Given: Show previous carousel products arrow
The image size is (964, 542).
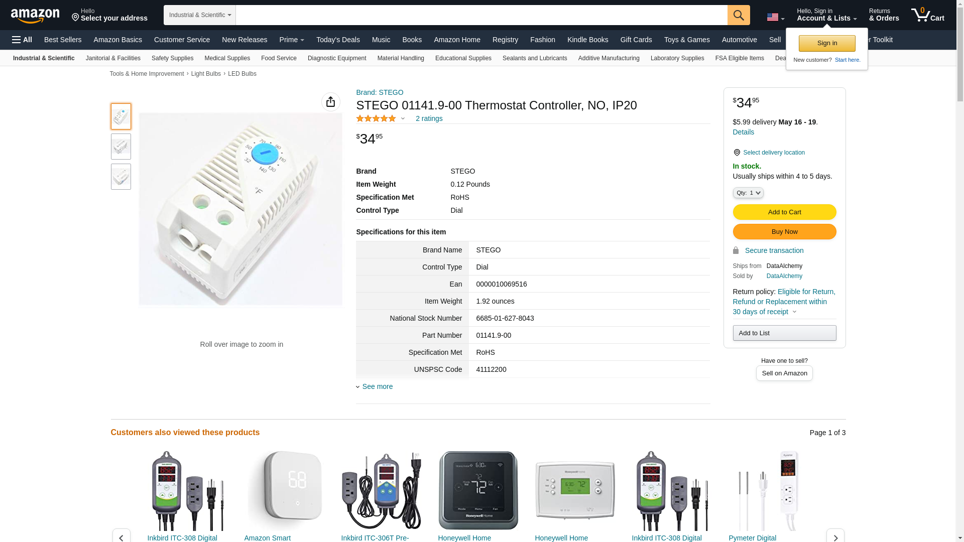Looking at the screenshot, I should (x=121, y=536).
